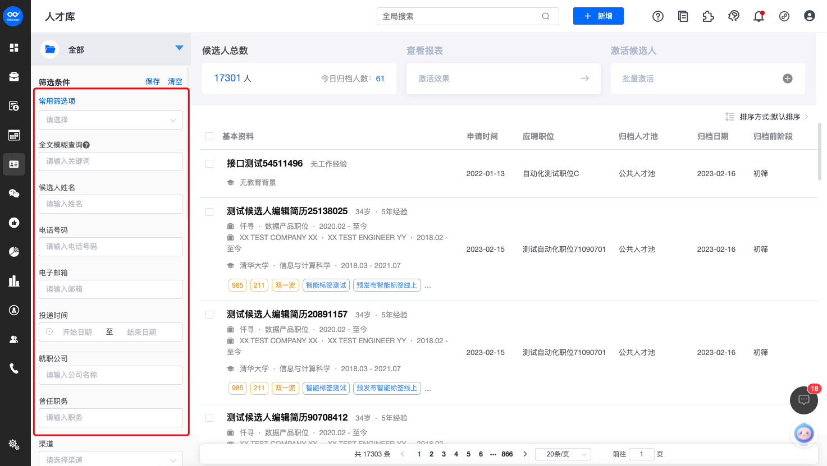827x466 pixels.
Task: Open the headset support icon in header
Action: 734,16
